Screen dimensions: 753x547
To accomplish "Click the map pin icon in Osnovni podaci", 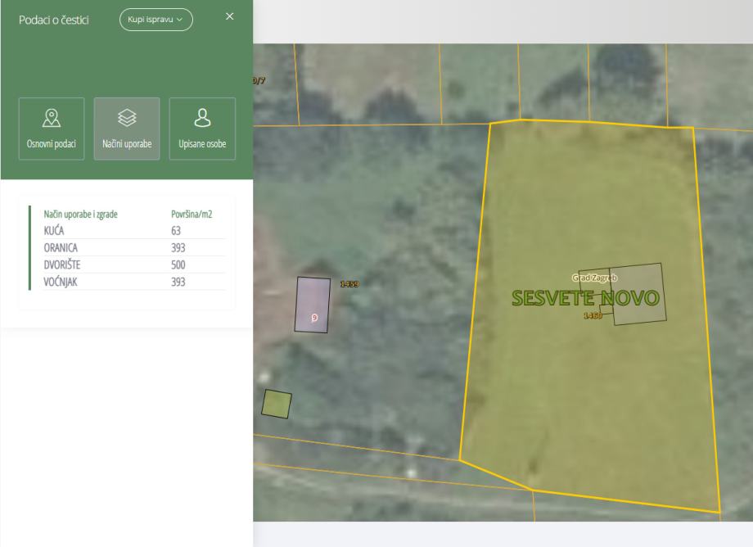I will pos(52,118).
